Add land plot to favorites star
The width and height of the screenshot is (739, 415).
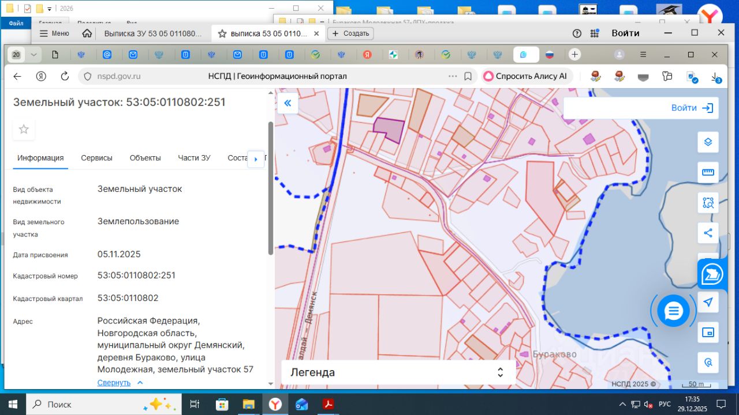click(x=24, y=129)
